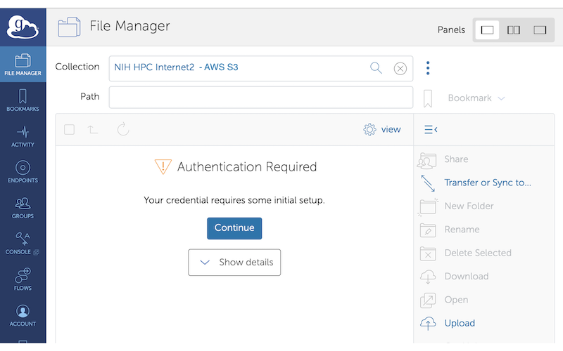The height and width of the screenshot is (351, 563).
Task: Open Bookmarks in the sidebar
Action: pyautogui.click(x=23, y=100)
